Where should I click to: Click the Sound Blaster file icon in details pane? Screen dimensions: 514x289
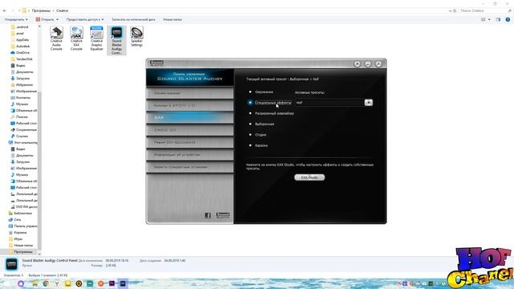pos(11,264)
